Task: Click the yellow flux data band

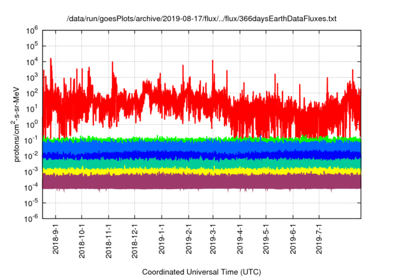Action: coord(201,171)
